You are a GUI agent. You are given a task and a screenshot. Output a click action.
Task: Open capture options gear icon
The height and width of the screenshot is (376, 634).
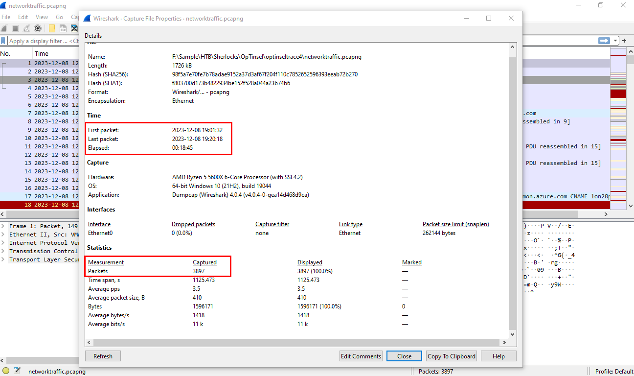(x=38, y=28)
